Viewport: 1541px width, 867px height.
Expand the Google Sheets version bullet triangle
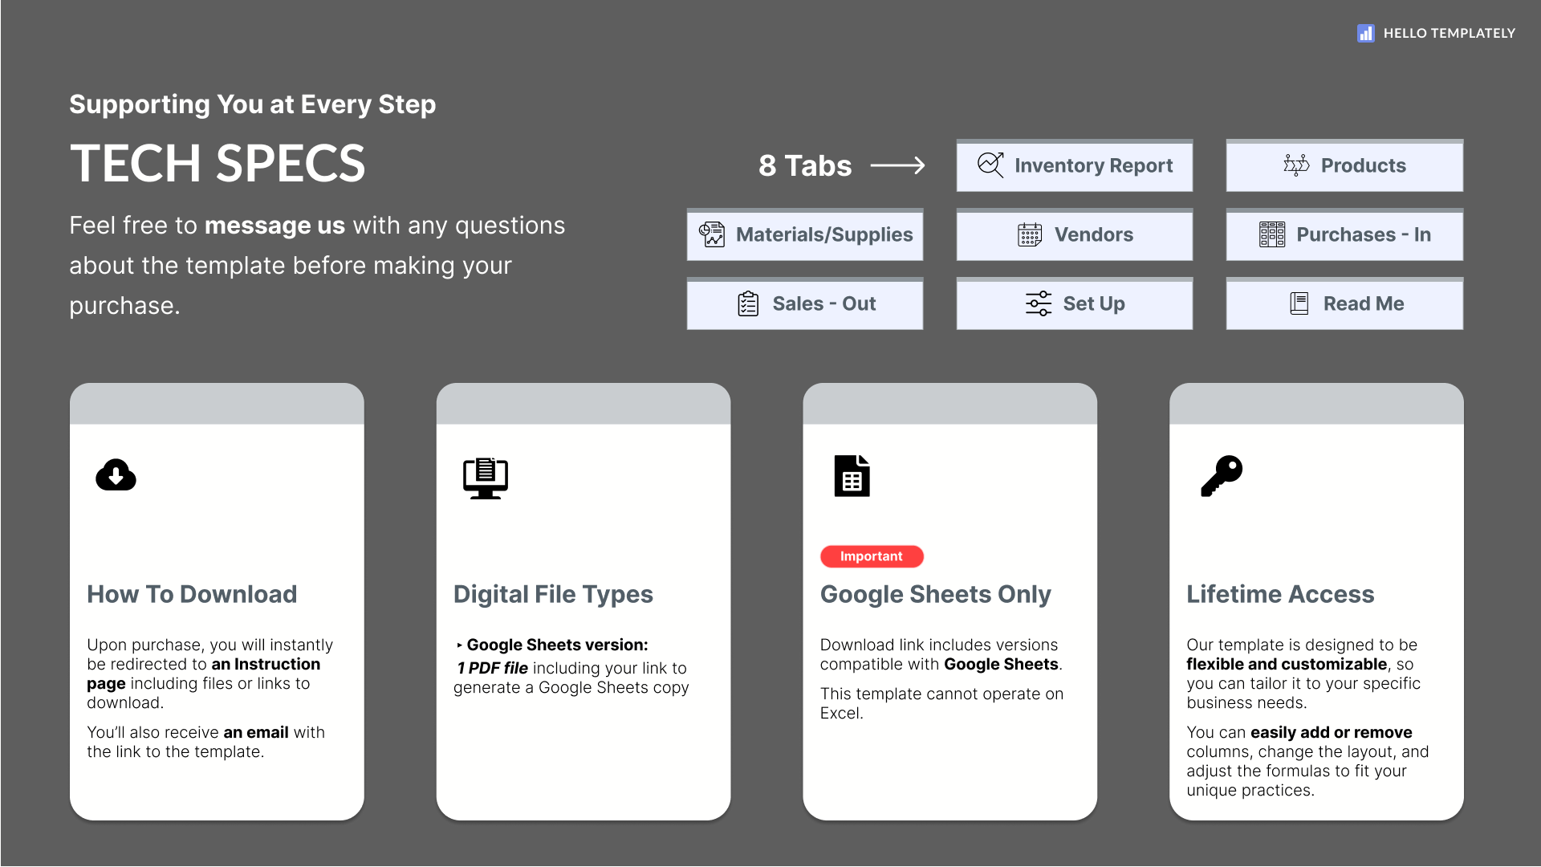(459, 645)
